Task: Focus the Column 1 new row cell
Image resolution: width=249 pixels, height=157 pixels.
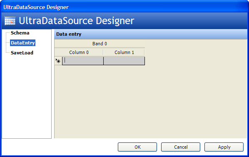Action: point(124,61)
